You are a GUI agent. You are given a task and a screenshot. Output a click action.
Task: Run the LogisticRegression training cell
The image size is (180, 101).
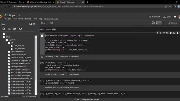42,36
